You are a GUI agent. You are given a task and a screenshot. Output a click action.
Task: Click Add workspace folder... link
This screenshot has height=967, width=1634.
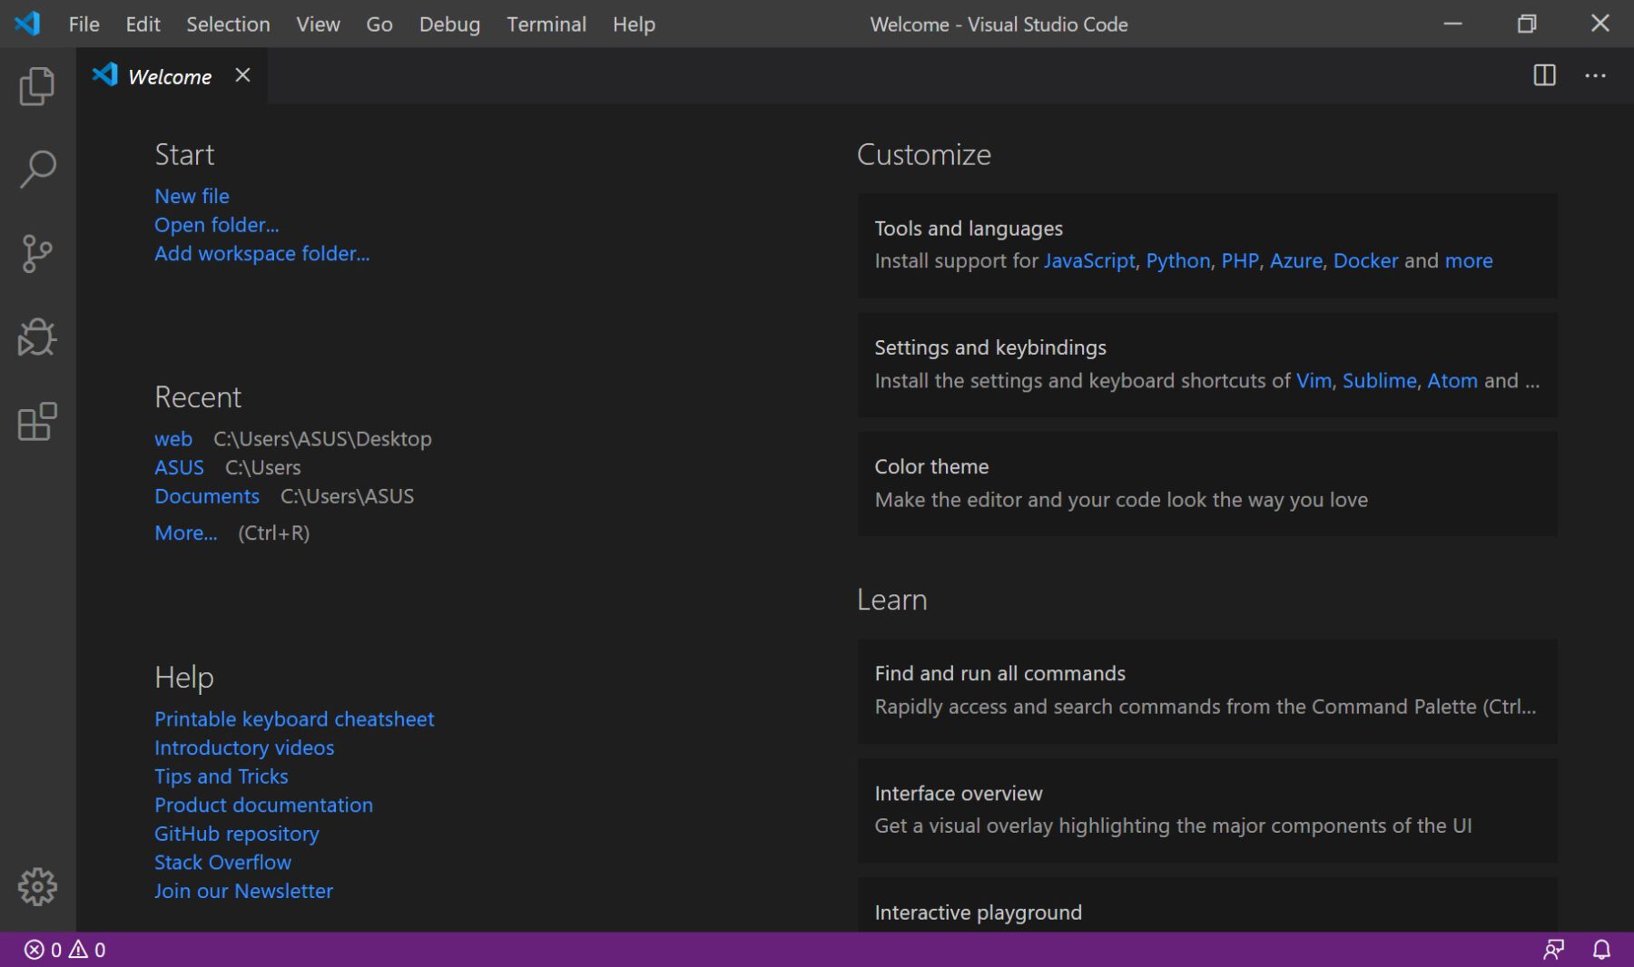[x=262, y=253]
